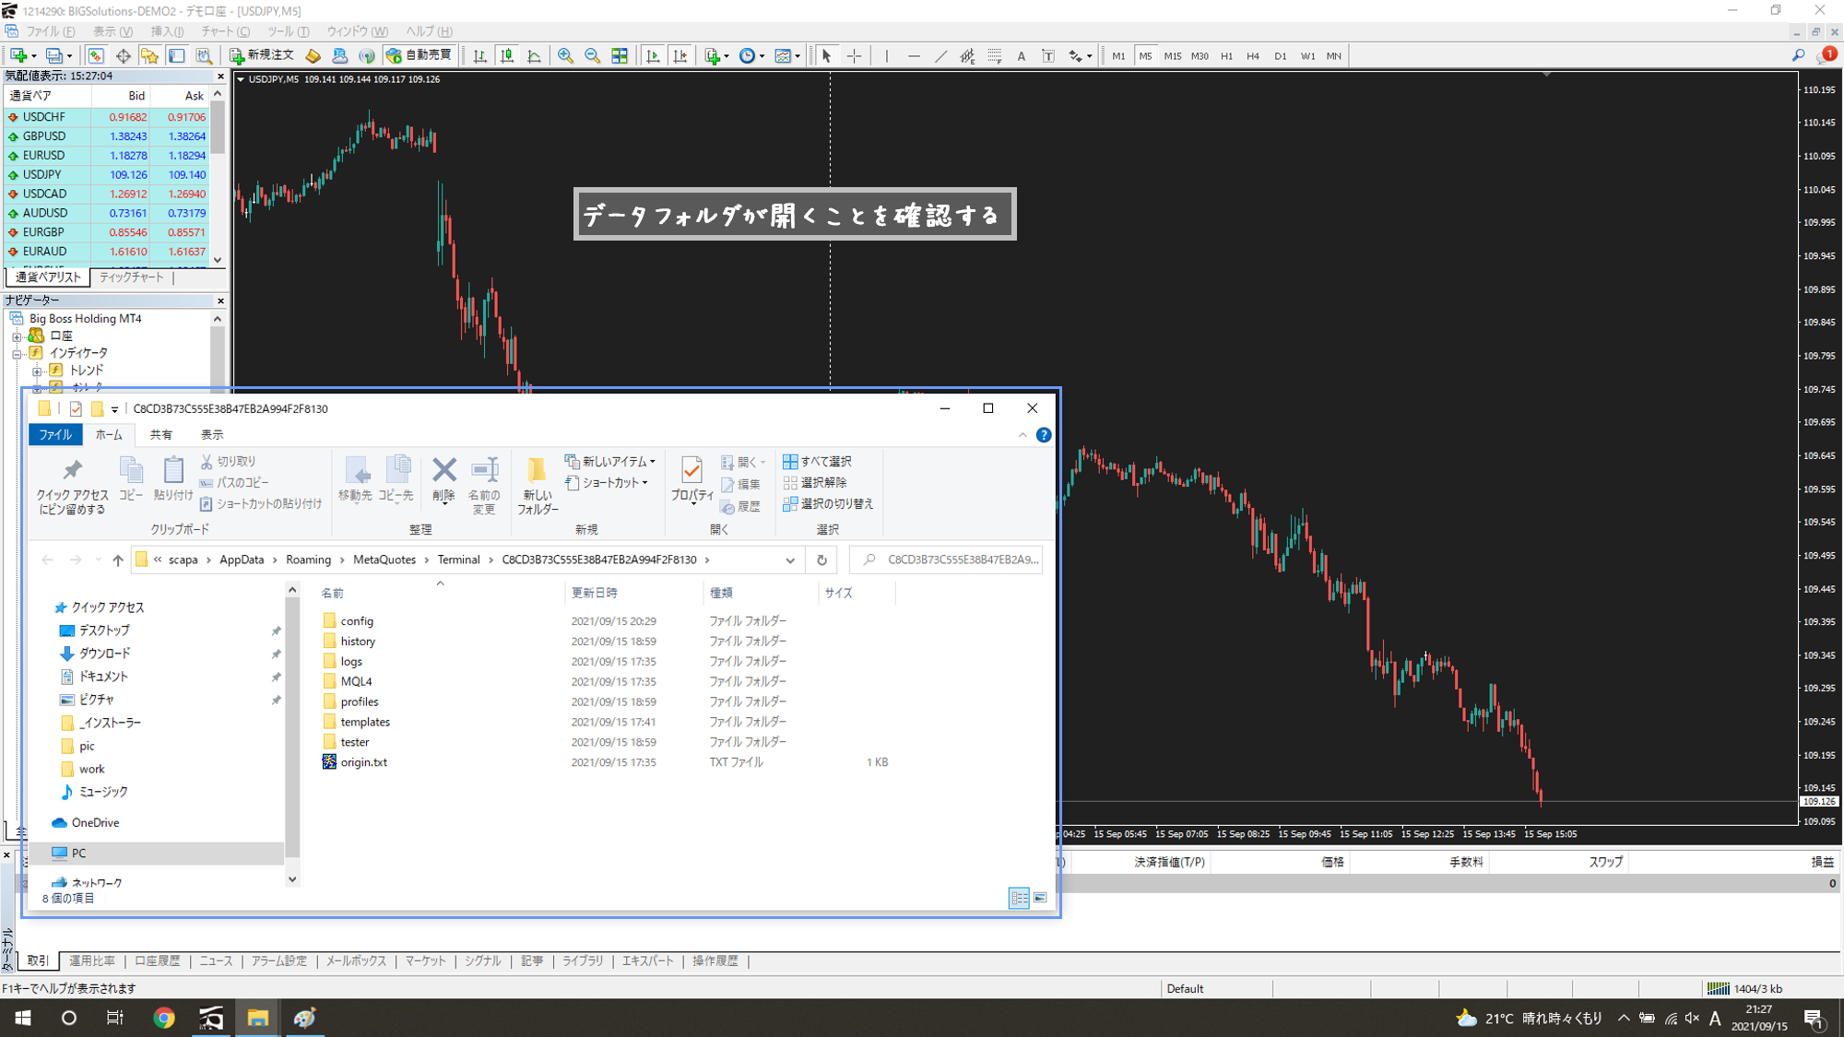Screen dimensions: 1844x1037
Task: Switch chart to M15 timeframe
Action: (1172, 56)
